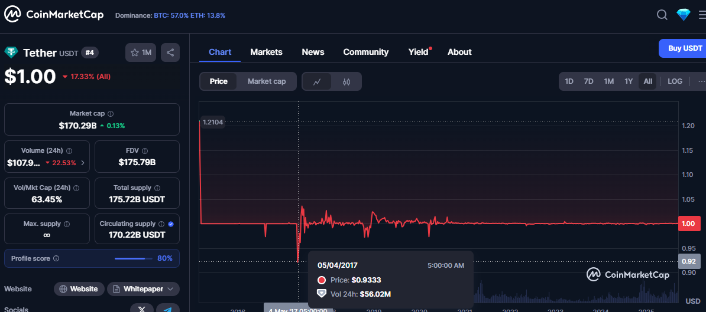
Task: Set chart range to 1Y
Action: tap(629, 81)
